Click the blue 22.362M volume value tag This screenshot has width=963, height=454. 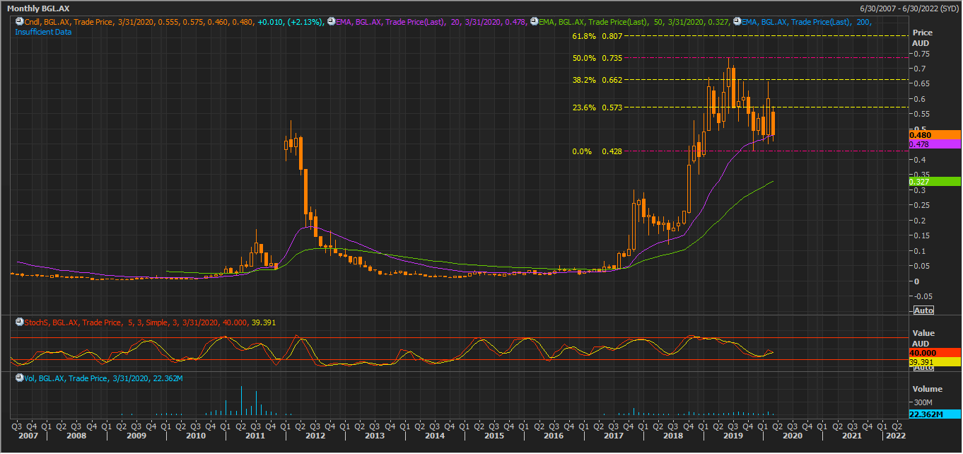coord(935,414)
